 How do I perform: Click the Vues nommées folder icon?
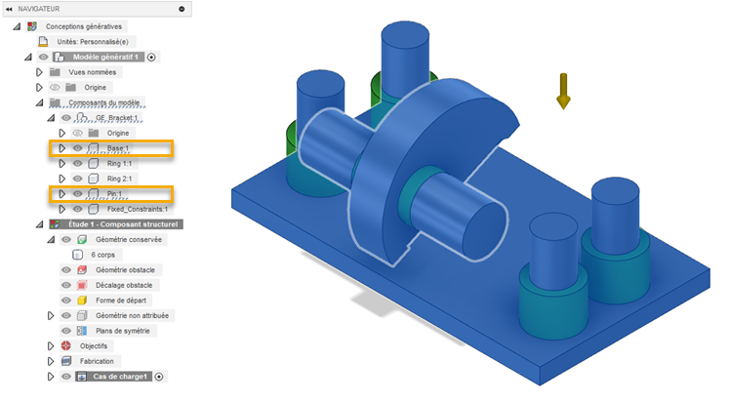pyautogui.click(x=55, y=72)
